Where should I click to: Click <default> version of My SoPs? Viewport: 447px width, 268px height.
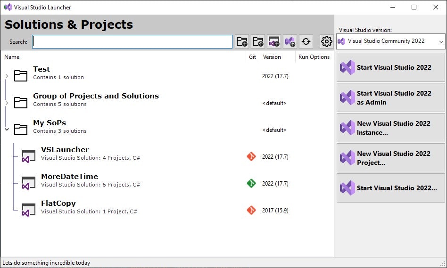pos(274,130)
